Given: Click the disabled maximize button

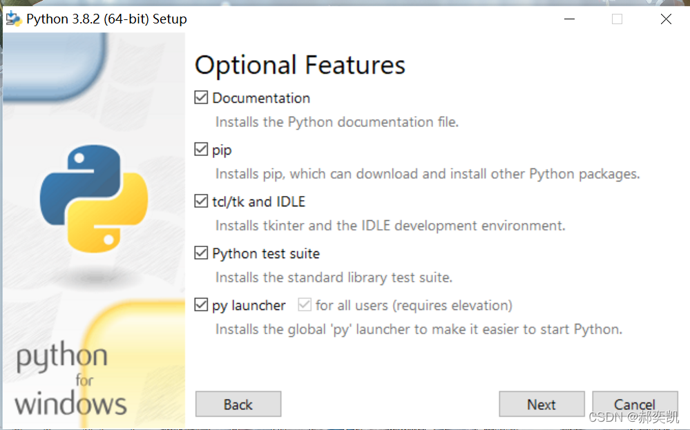Looking at the screenshot, I should coord(617,19).
